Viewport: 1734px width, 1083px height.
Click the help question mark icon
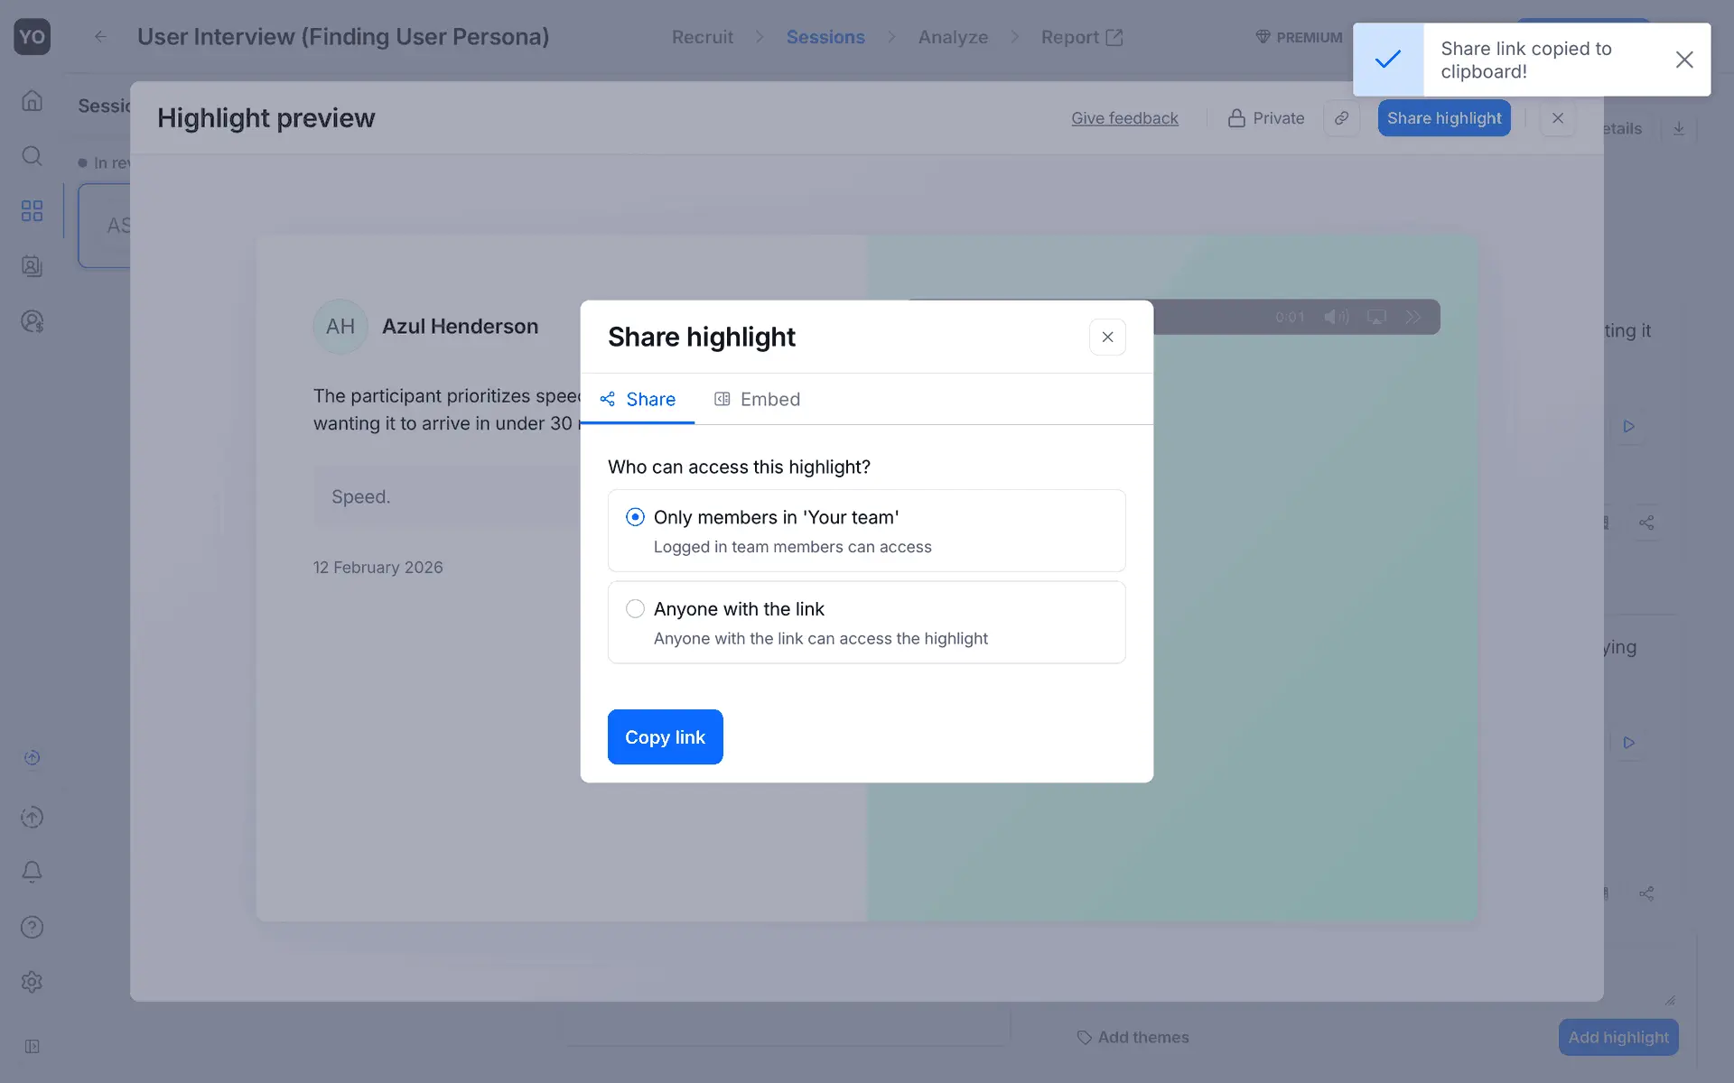point(32,927)
